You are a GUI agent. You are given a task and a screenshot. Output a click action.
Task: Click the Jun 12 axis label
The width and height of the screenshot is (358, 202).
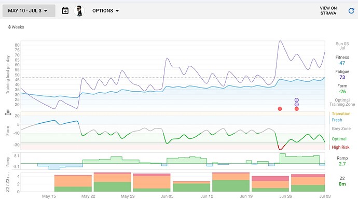point(206,196)
